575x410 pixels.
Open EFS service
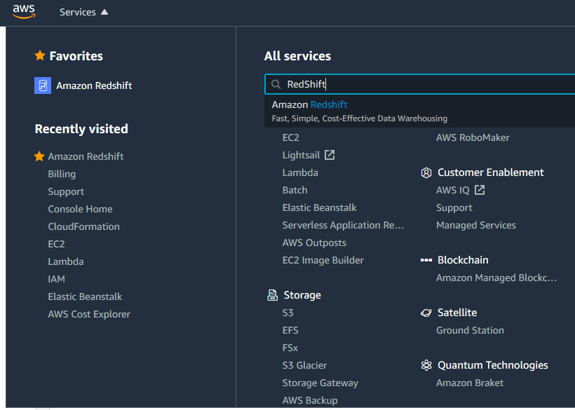click(x=290, y=331)
